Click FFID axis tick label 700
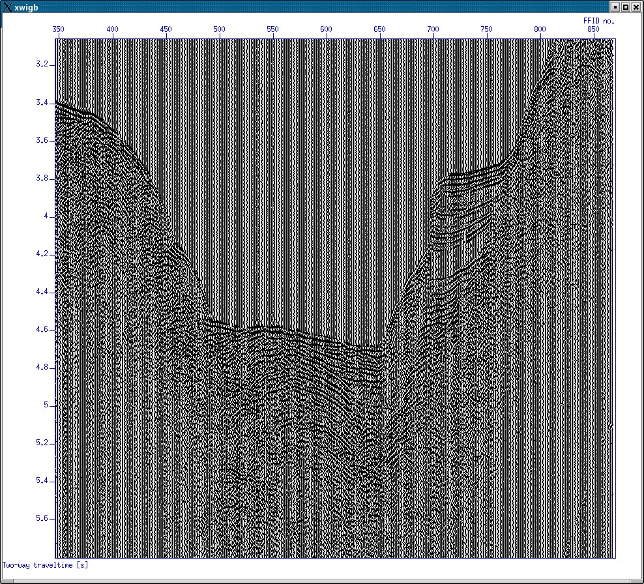This screenshot has width=644, height=584. 432,29
